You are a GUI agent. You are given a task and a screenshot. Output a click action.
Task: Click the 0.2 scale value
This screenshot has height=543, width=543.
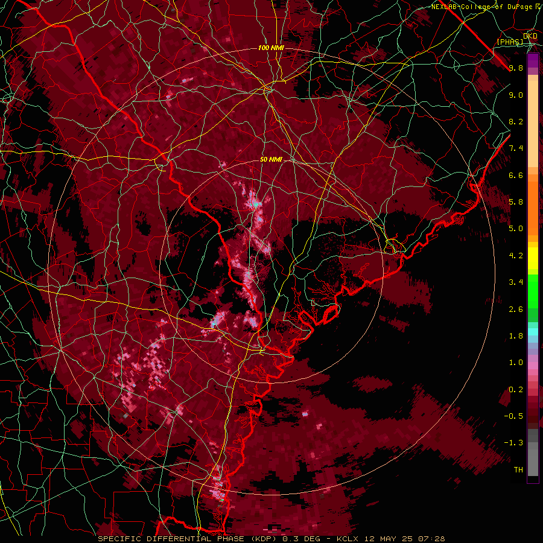tap(516, 390)
